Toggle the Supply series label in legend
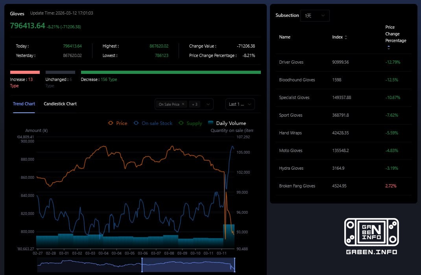This screenshot has height=275, width=421. (x=194, y=123)
